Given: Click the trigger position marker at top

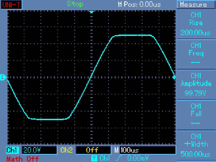Looking at the screenshot, I should pyautogui.click(x=92, y=12).
